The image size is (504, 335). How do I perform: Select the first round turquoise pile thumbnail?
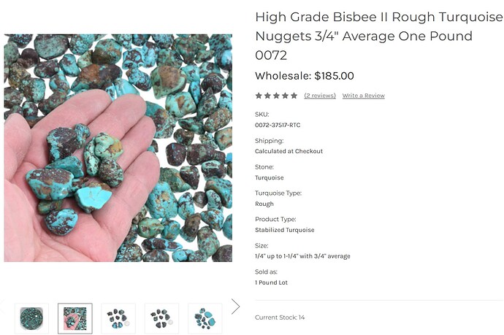coord(31,318)
